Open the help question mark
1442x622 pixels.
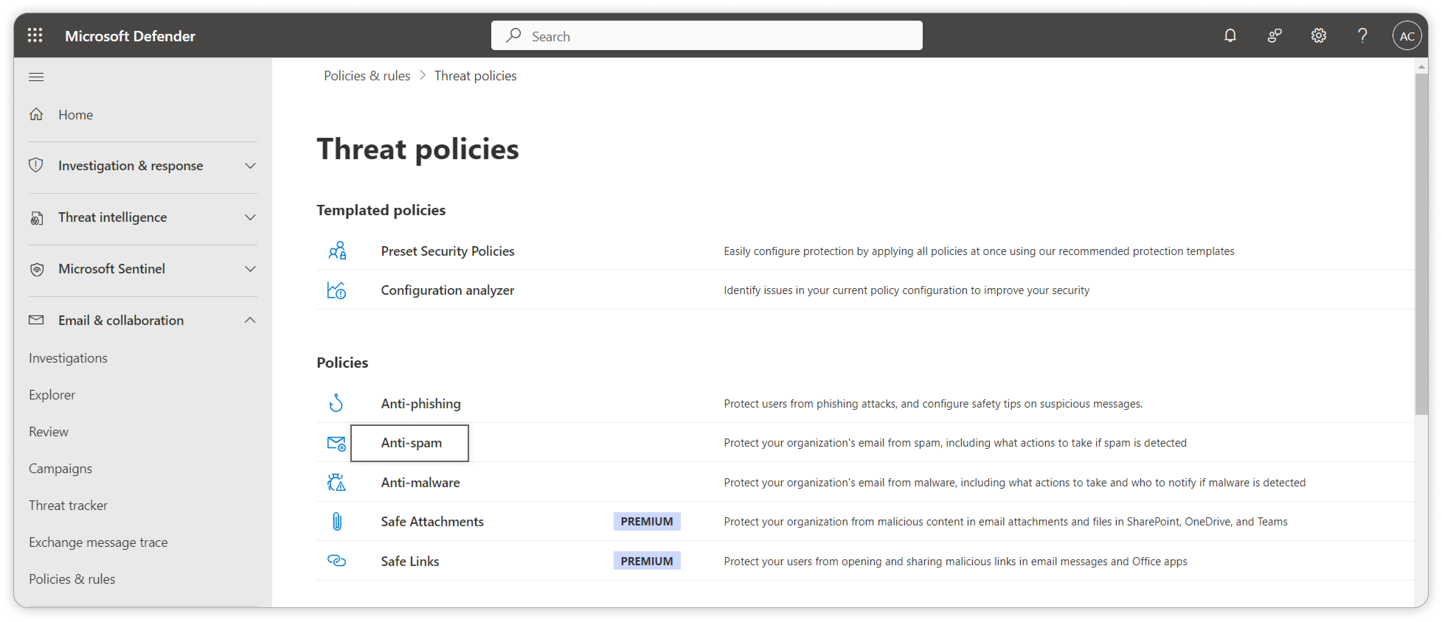[x=1362, y=36]
